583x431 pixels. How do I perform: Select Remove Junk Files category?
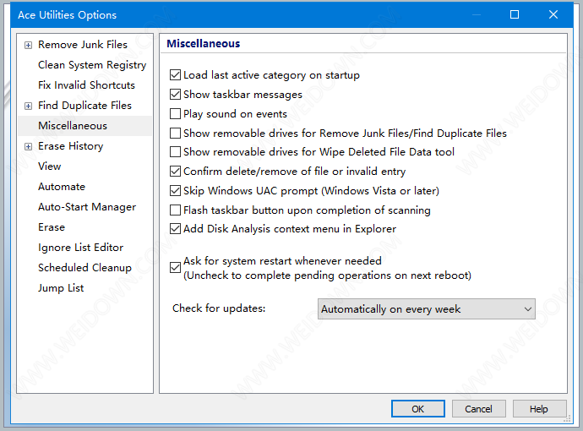(x=83, y=45)
